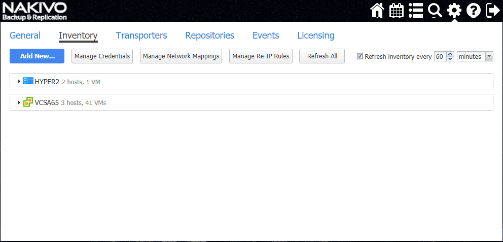The image size is (503, 242).
Task: Open the Licensing tab
Action: tap(315, 36)
